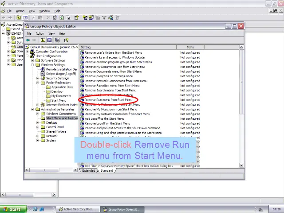
Task: Collapse User Configuration node
Action: [27, 56]
